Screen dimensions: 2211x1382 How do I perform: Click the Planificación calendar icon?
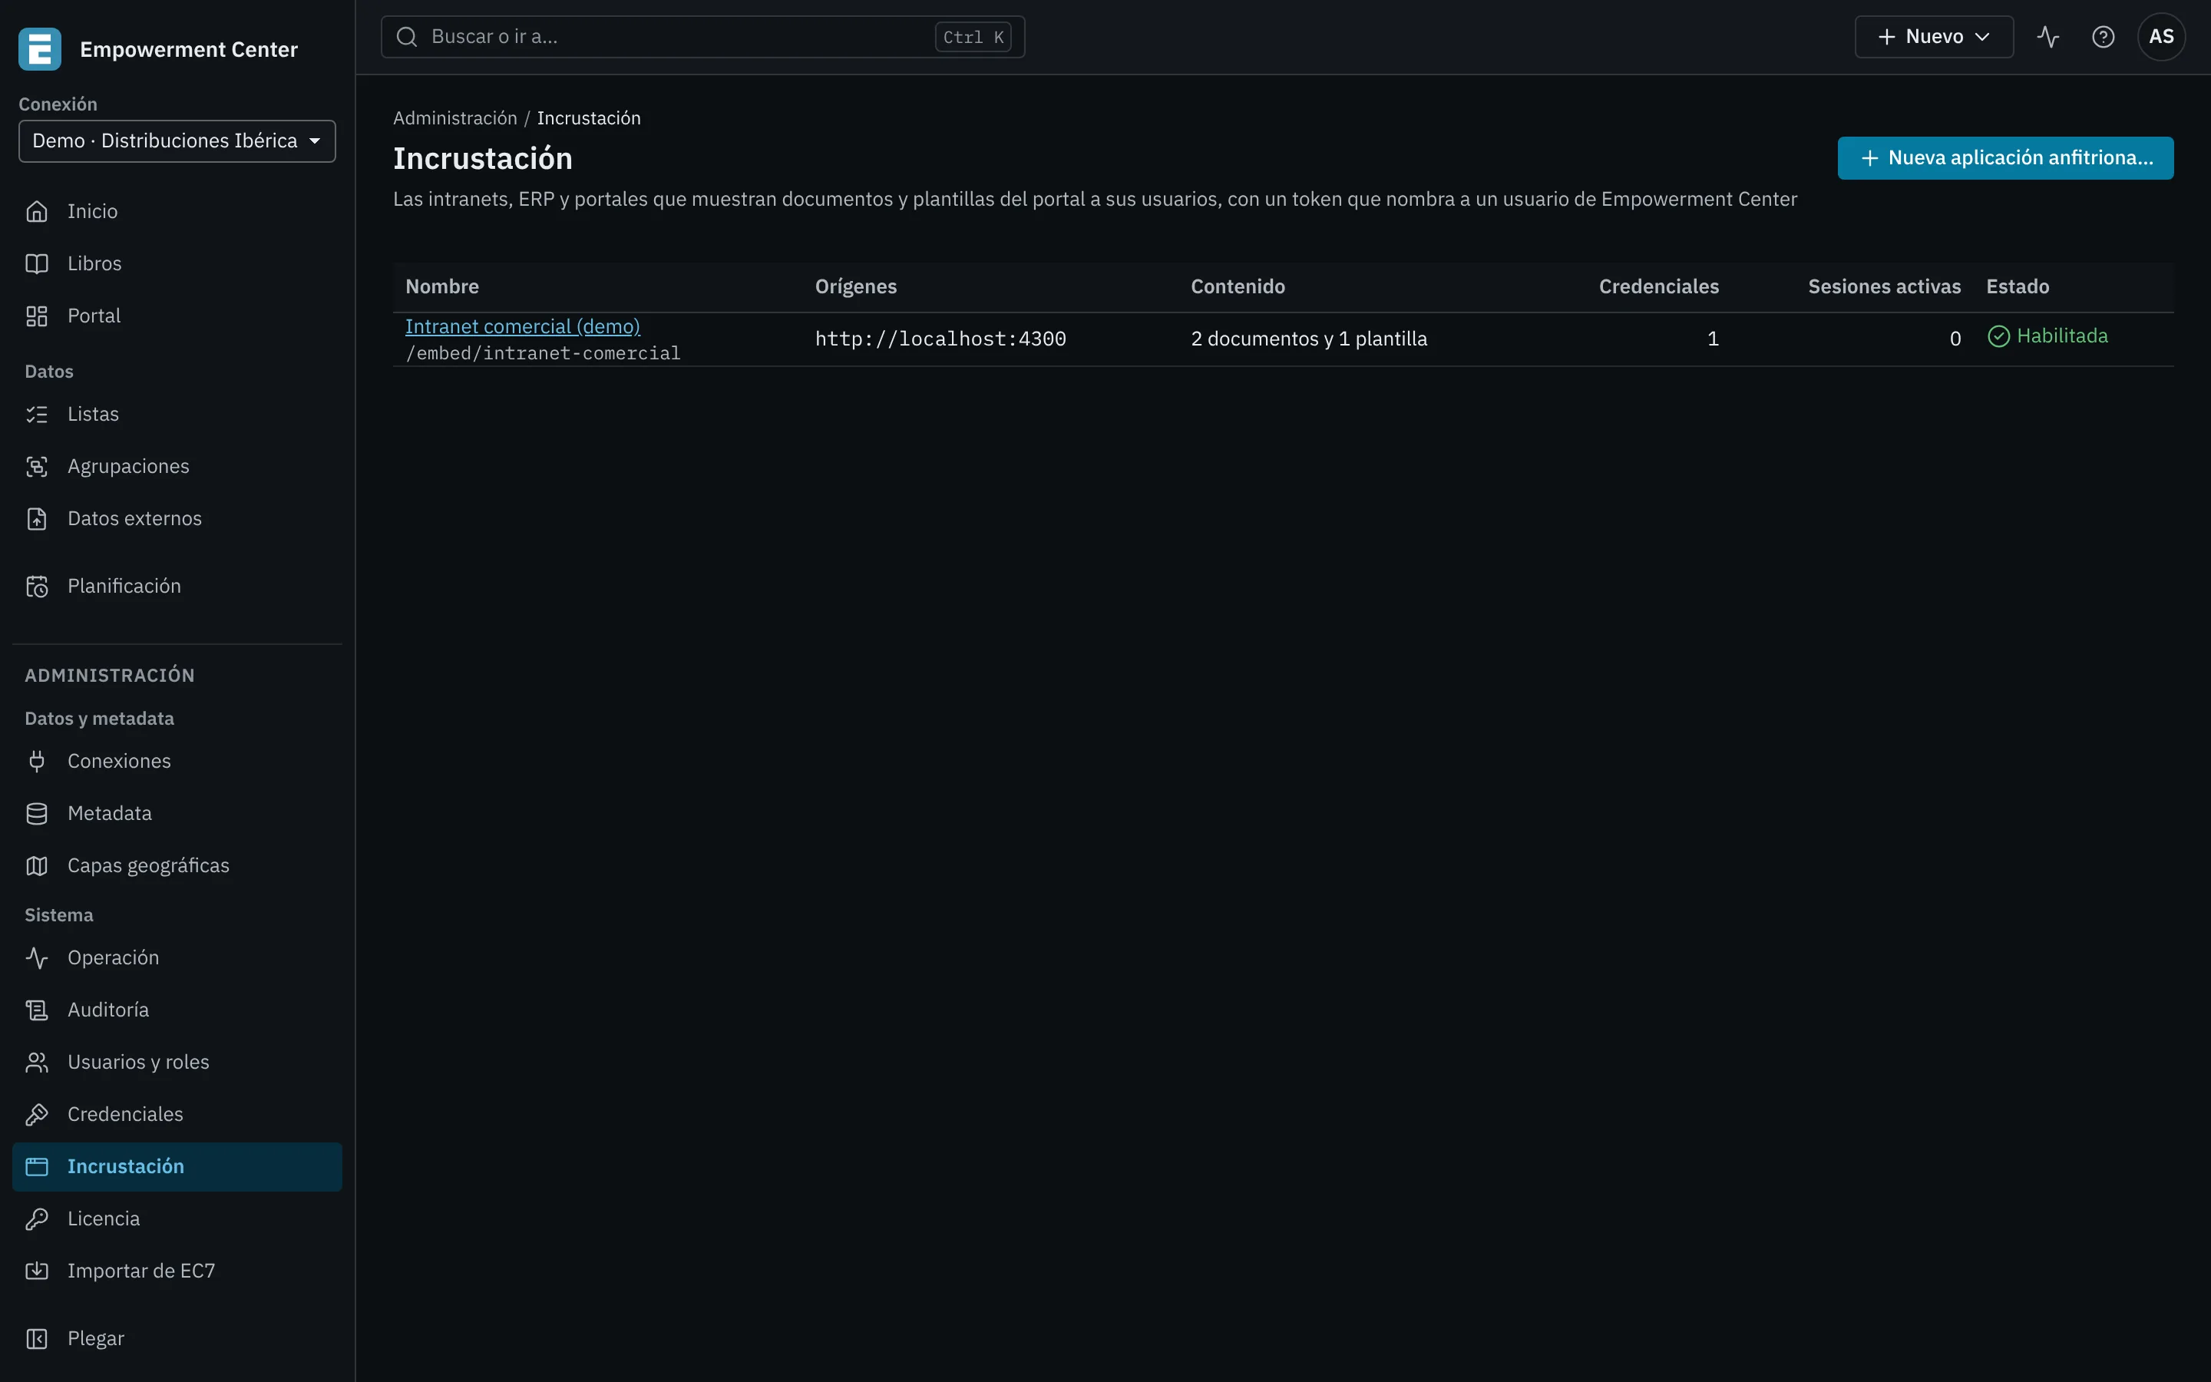(37, 586)
